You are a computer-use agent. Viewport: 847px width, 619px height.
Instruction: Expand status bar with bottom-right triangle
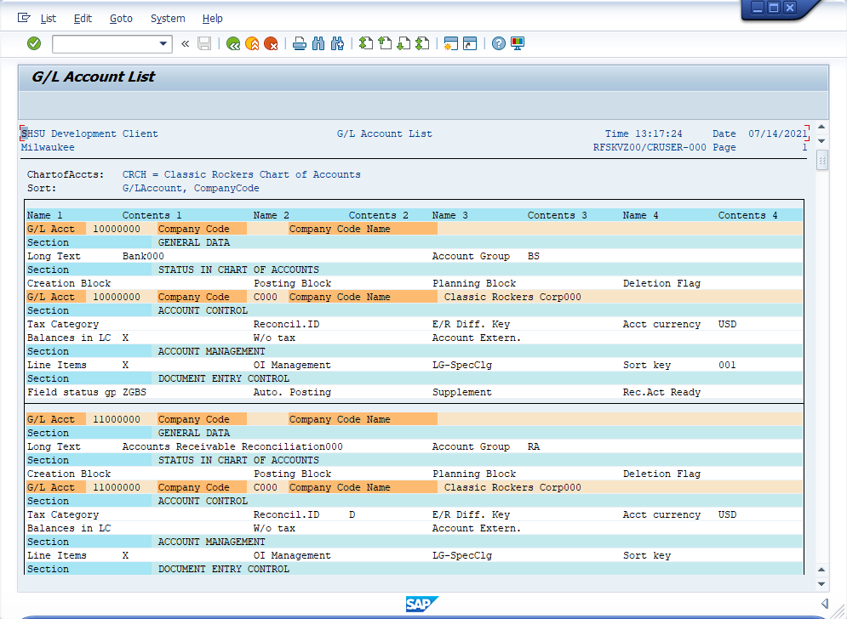pos(825,604)
